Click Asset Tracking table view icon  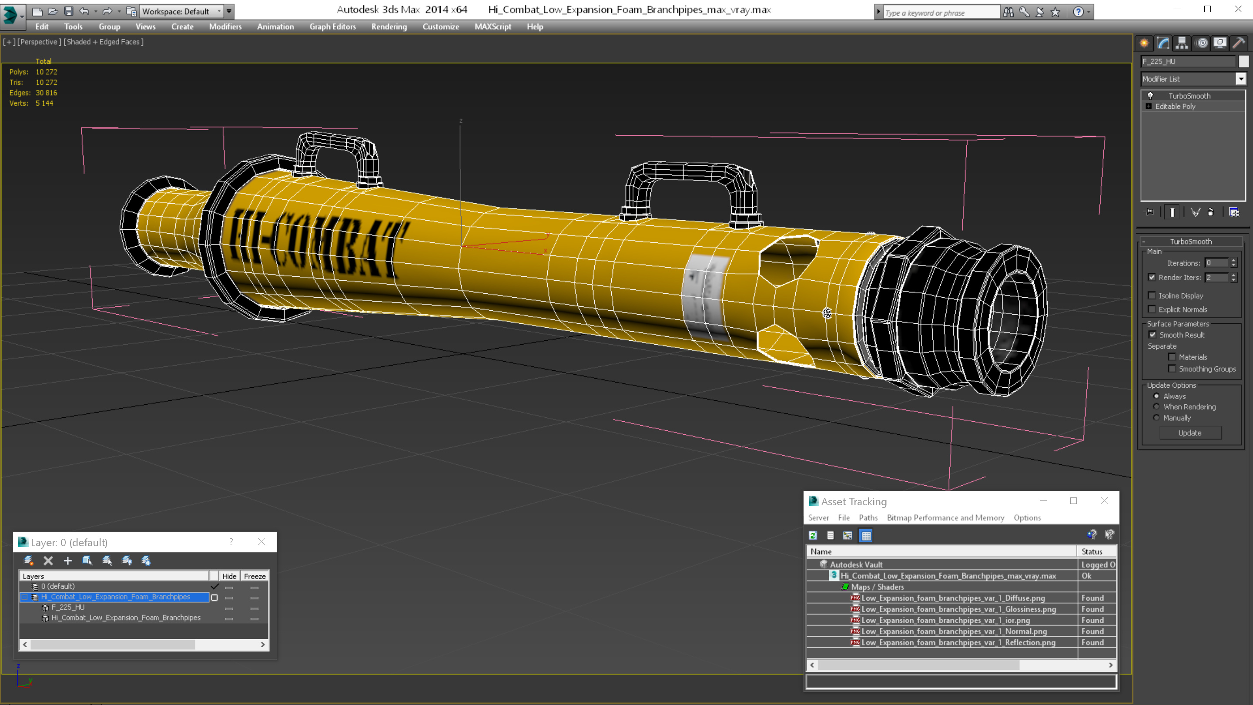[x=866, y=535]
